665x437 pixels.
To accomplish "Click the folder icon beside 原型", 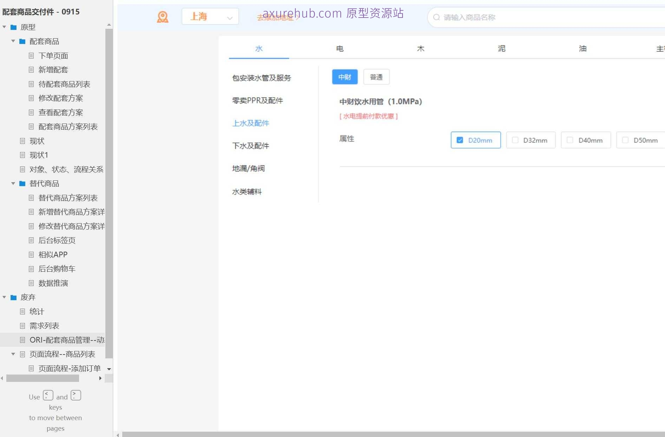I will (x=13, y=27).
